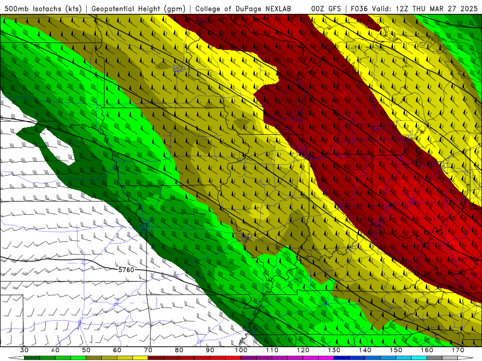The image size is (482, 361).
Task: Click the '100' value on the color scale
Action: [241, 350]
